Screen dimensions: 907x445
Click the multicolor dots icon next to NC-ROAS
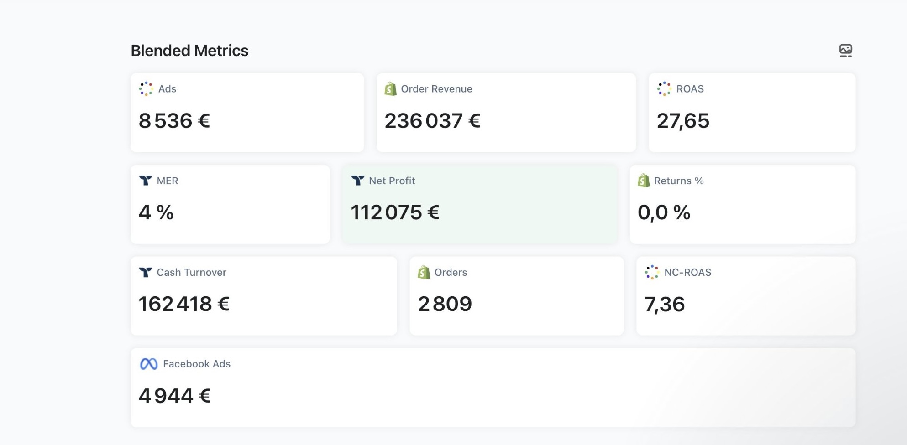[x=652, y=272]
